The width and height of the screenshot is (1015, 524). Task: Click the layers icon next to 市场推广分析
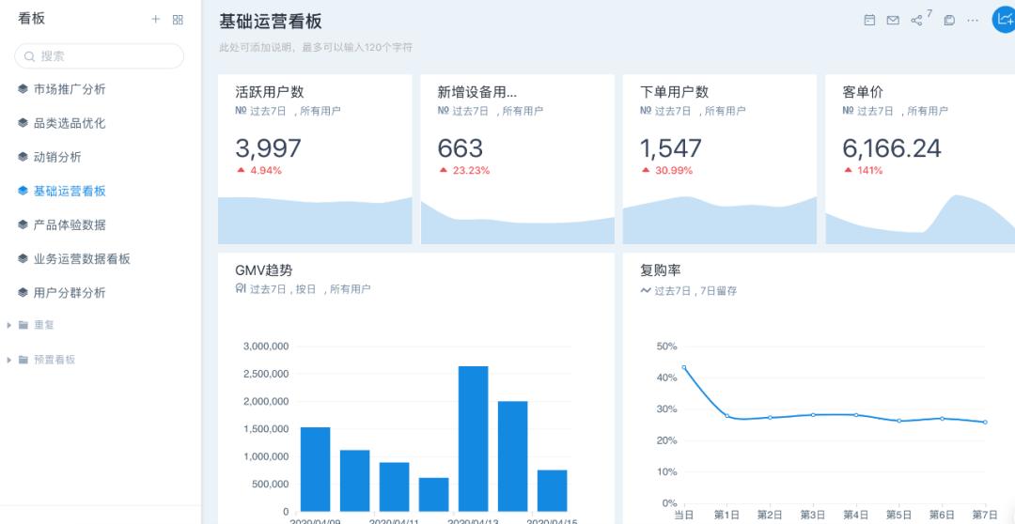(23, 88)
